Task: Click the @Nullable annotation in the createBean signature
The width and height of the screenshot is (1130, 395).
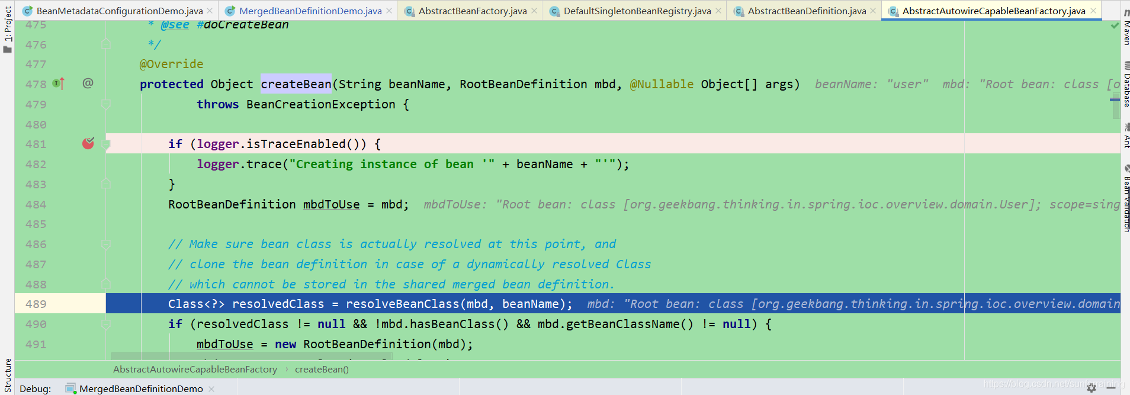Action: (662, 84)
